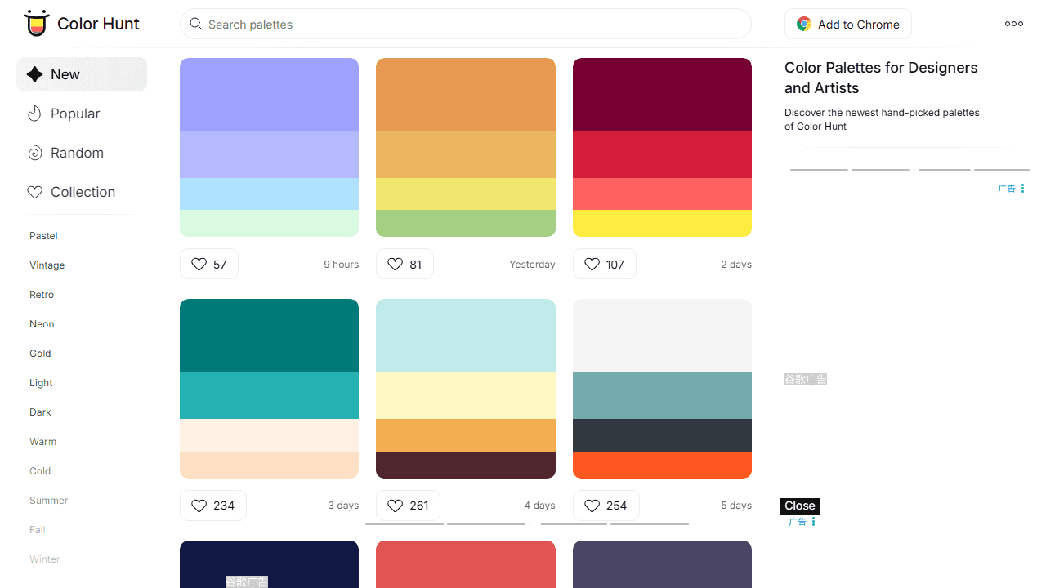Click the light sky blue swatch
This screenshot has width=1046, height=588.
(269, 194)
